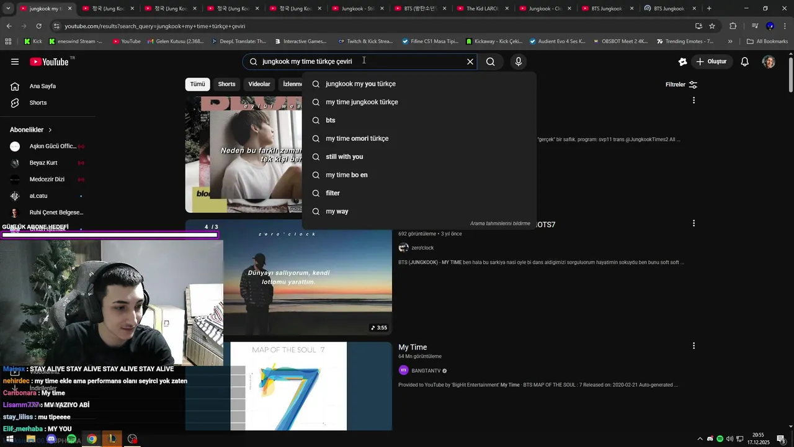Click the browser back arrow

coord(9,26)
